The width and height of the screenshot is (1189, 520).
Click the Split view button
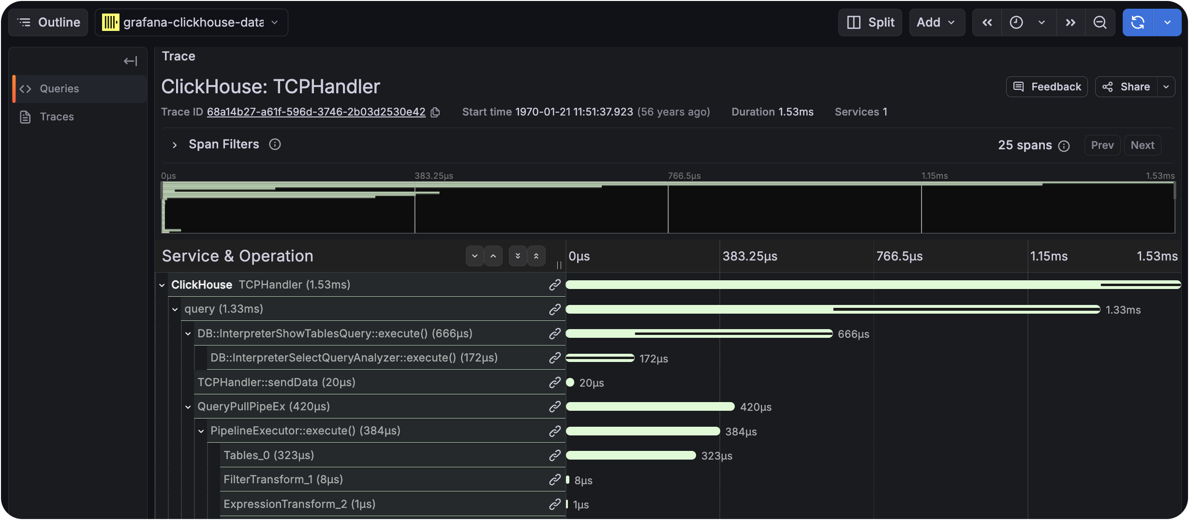(x=869, y=22)
